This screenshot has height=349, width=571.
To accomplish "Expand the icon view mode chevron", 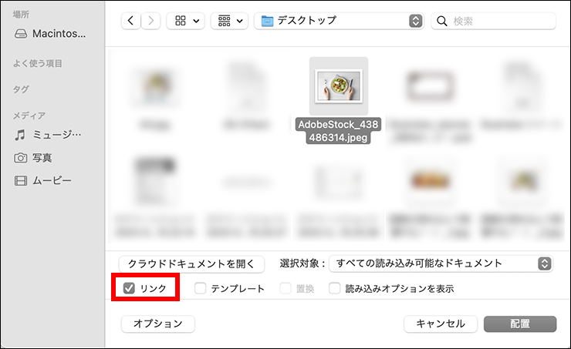I will pos(196,21).
